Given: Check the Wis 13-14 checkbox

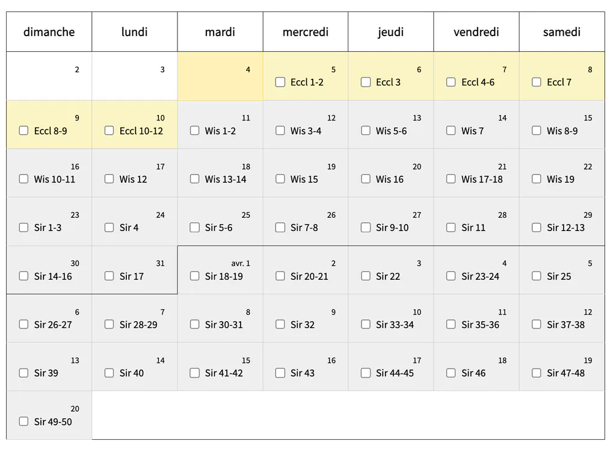Looking at the screenshot, I should tap(194, 179).
